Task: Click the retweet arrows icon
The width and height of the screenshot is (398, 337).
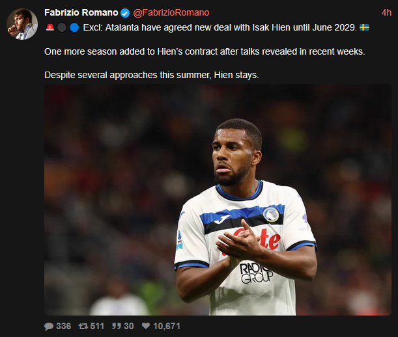Action: pos(83,326)
